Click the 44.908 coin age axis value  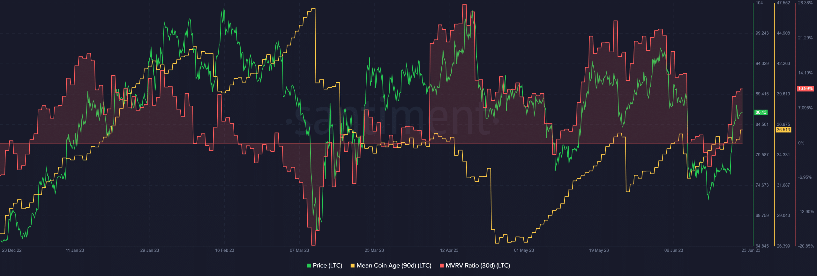[783, 33]
